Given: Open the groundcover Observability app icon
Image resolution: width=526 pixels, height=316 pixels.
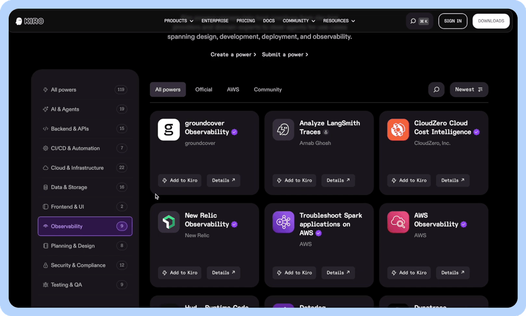Looking at the screenshot, I should coord(169,130).
